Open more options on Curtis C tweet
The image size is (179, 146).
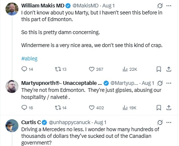coord(169,122)
